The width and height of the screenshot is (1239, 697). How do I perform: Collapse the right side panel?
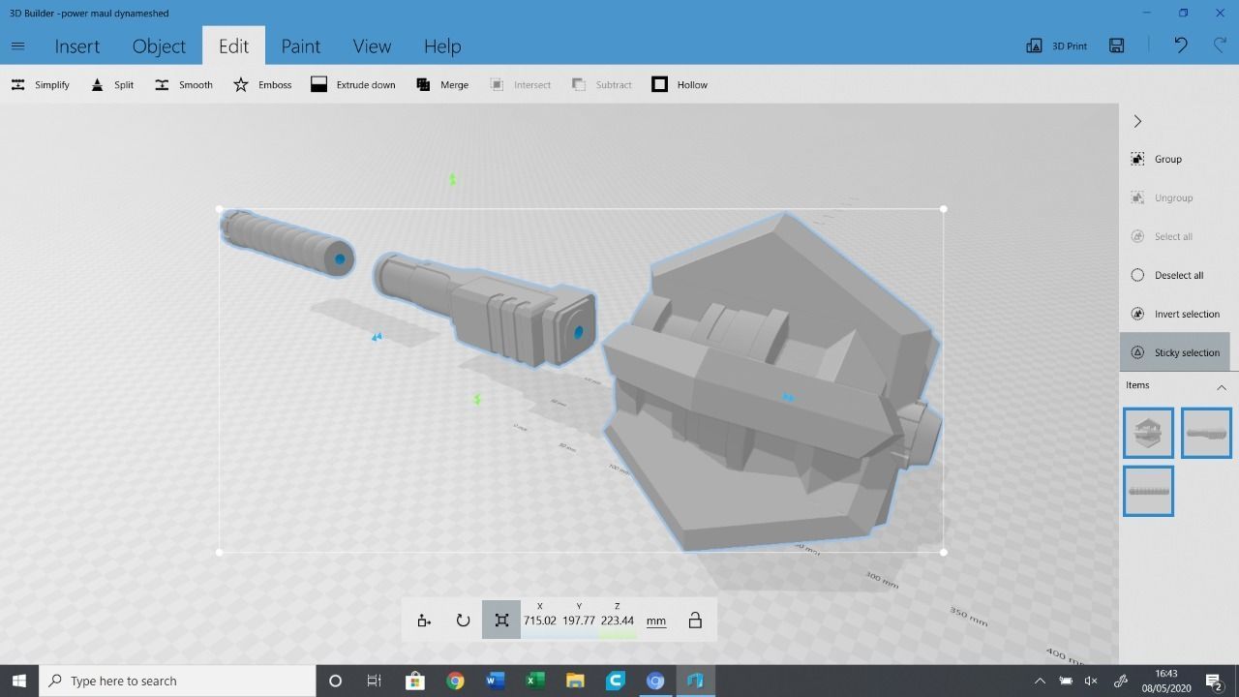1137,121
